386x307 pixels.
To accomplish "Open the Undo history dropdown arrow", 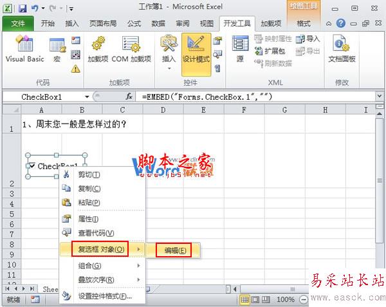I will 43,8.
